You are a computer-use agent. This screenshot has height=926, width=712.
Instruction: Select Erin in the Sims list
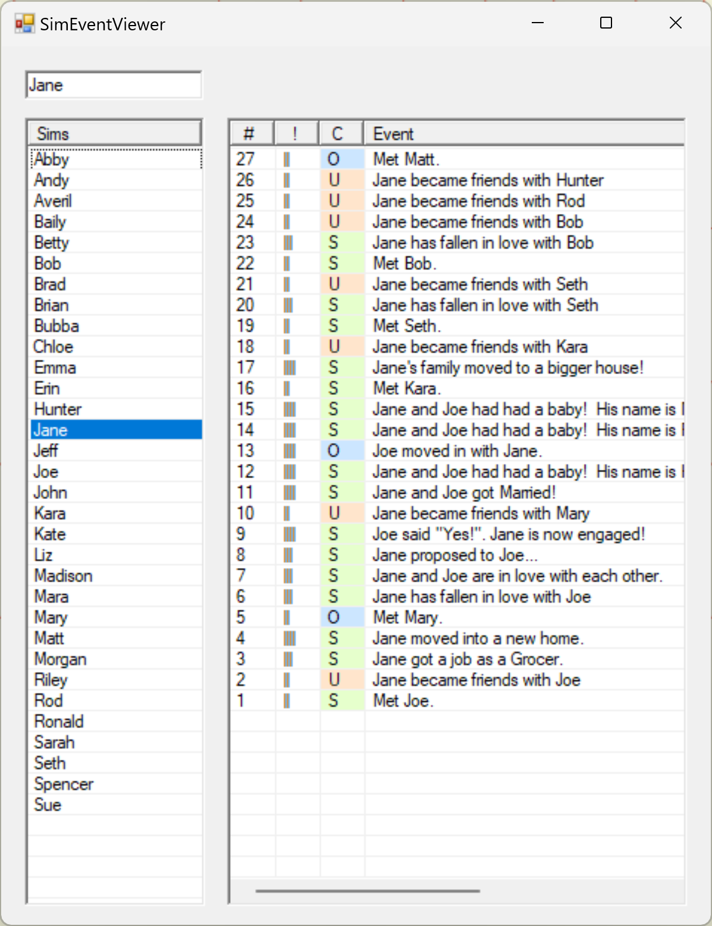click(116, 388)
